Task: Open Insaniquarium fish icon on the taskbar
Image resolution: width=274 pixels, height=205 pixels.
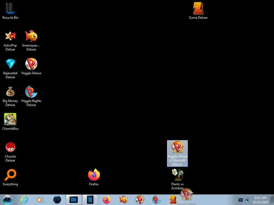Action: pos(123,200)
